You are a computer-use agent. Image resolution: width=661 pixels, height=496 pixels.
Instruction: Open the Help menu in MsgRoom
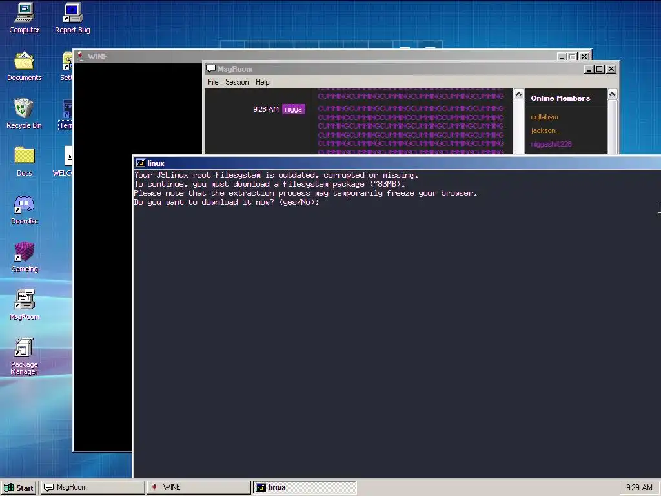pos(262,82)
